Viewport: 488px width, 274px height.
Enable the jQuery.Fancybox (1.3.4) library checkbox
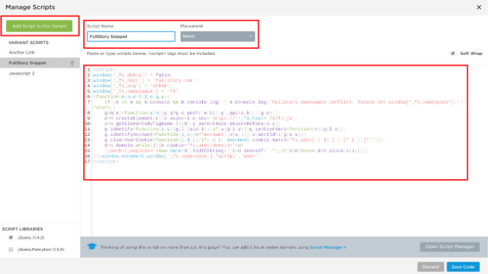click(11, 249)
